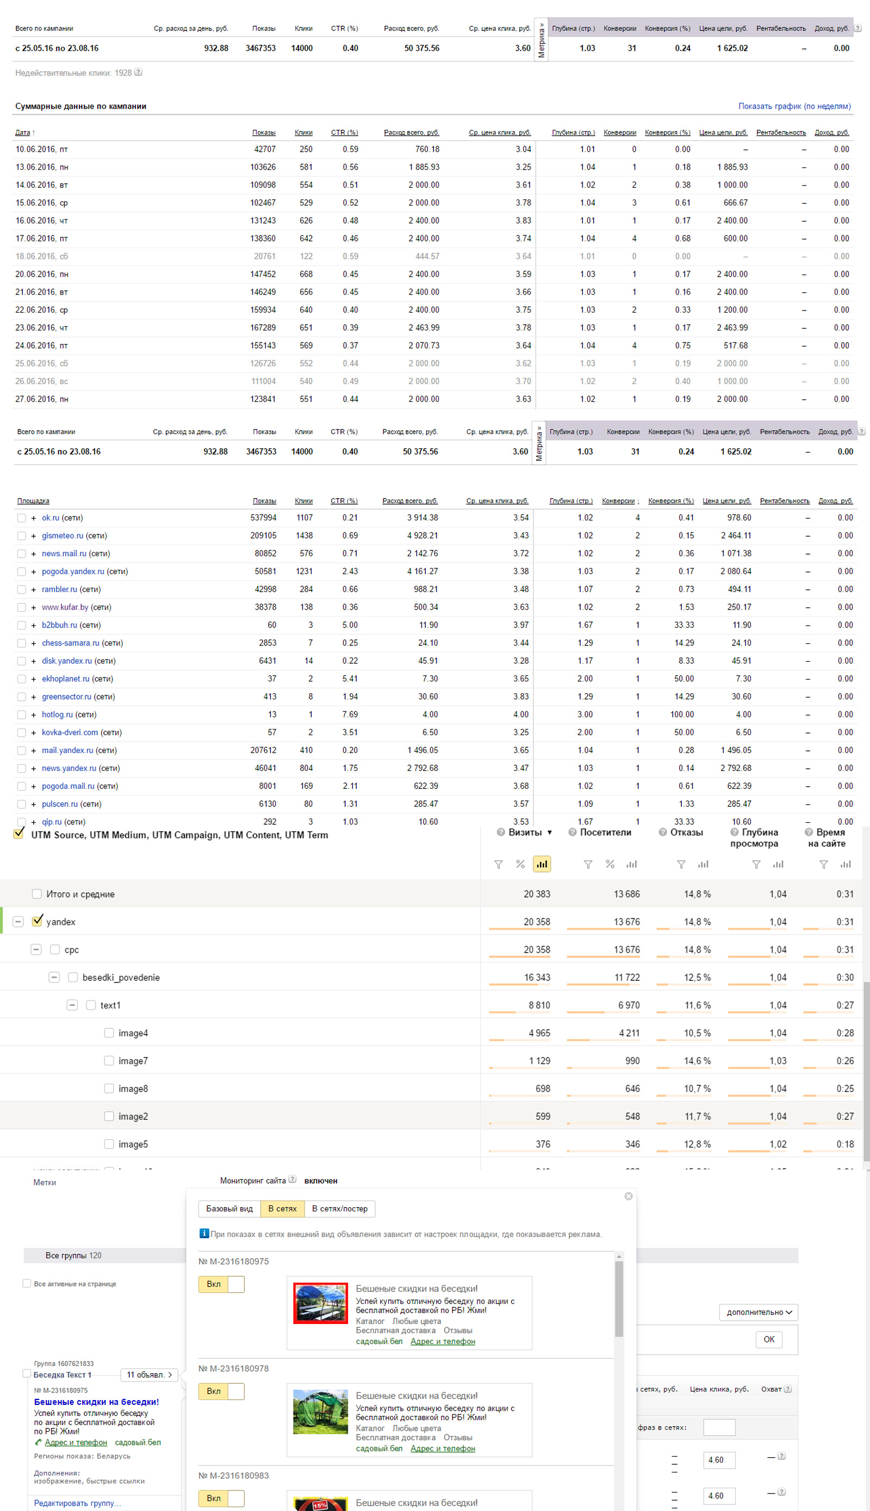Toggle the Вкл switch for ad M-2316180975
870x1511 pixels.
[221, 1284]
